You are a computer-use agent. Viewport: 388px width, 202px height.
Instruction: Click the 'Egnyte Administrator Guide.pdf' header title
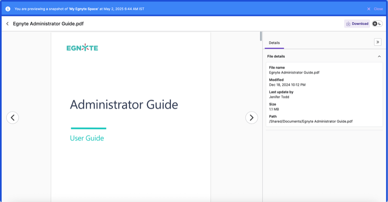point(48,24)
